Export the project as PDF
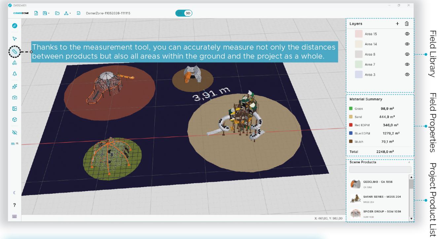The height and width of the screenshot is (239, 444). [79, 14]
